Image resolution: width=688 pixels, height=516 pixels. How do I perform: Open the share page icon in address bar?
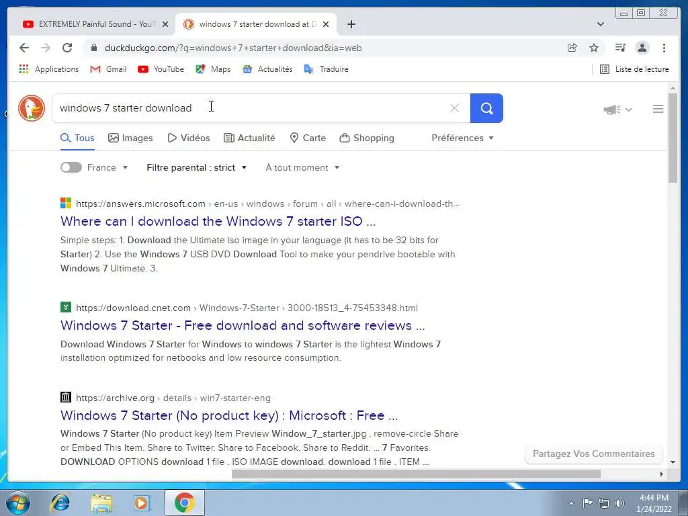click(572, 48)
